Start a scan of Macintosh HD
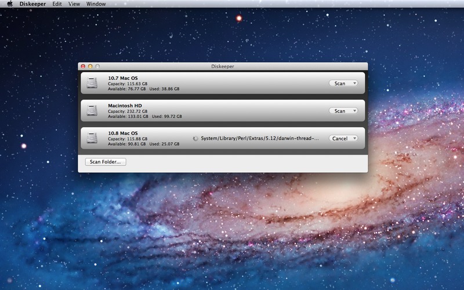464x290 pixels. 340,111
